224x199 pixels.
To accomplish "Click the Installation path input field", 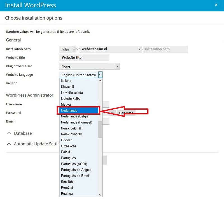I will [165, 49].
